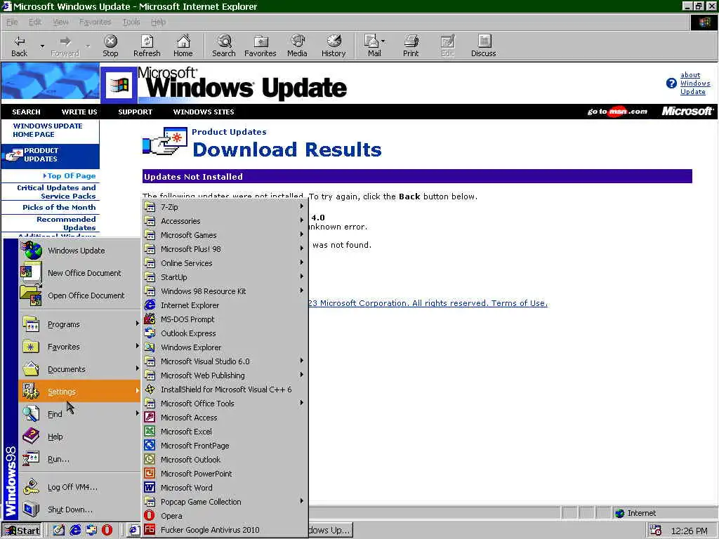Screen dimensions: 719x539
Task: Launch Internet Explorer from the Programs menu
Action: click(x=225, y=305)
